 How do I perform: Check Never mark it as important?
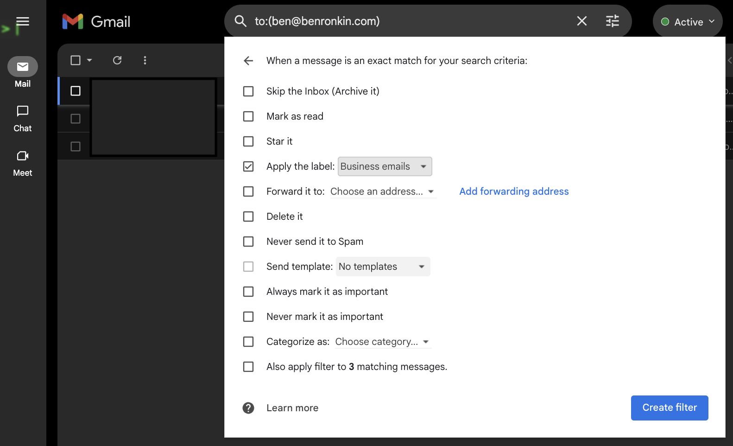coord(248,317)
